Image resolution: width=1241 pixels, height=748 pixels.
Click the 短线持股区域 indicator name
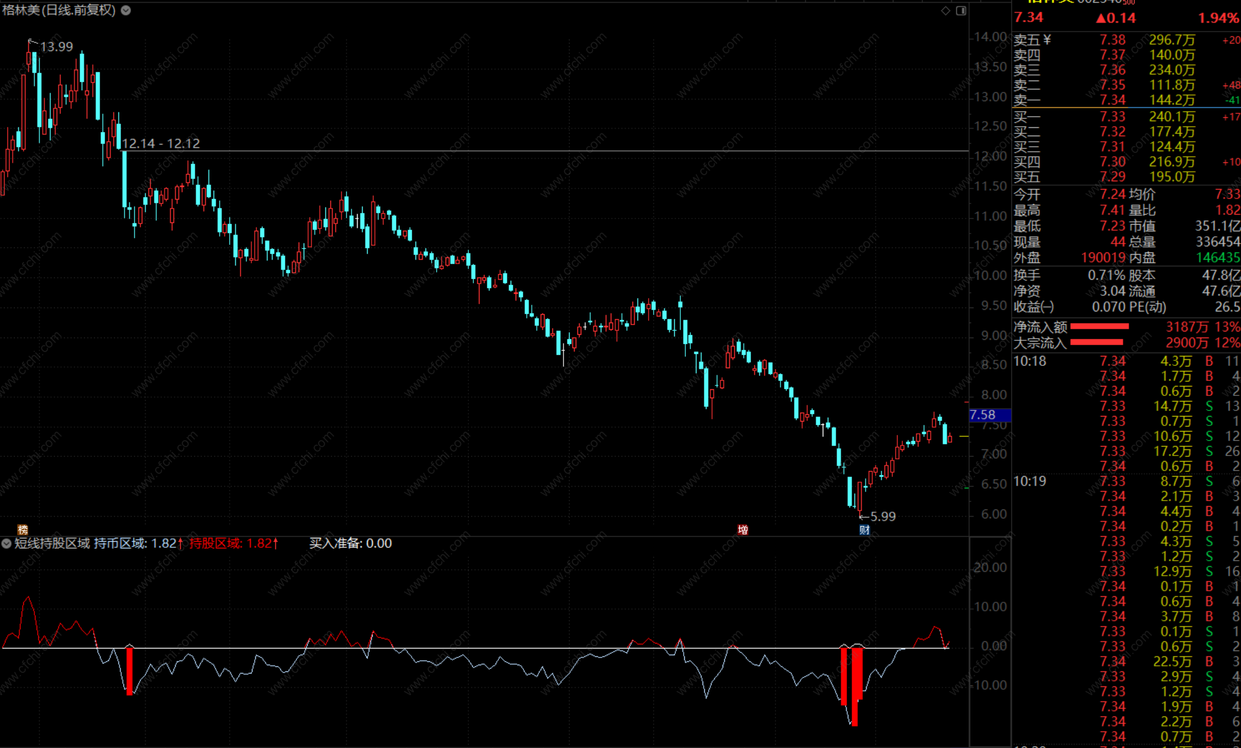tap(52, 543)
